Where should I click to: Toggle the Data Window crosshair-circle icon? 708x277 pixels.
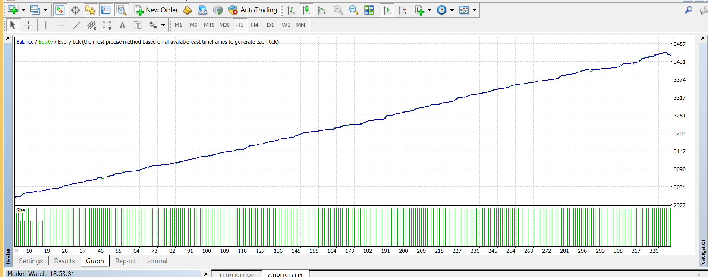(x=75, y=10)
